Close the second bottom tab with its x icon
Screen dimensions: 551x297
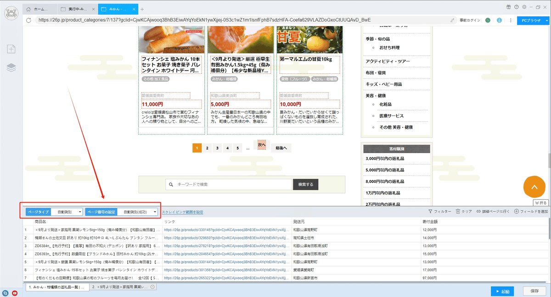[152, 287]
